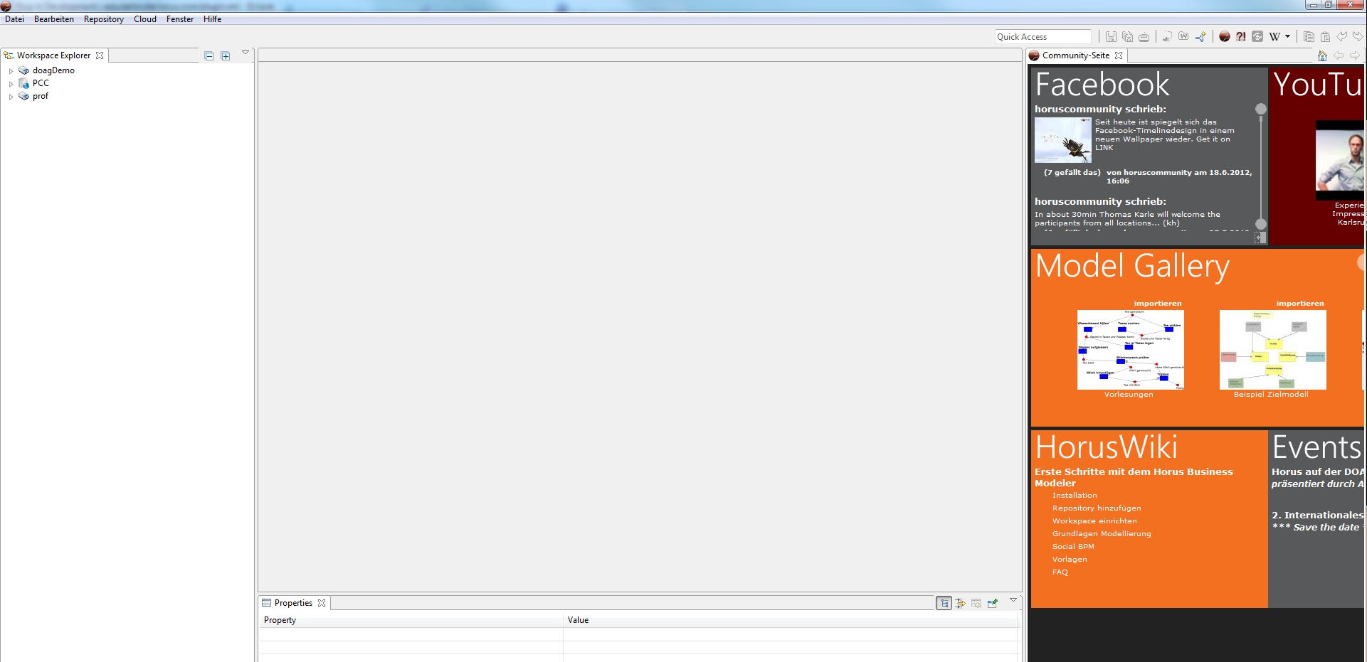Close the Properties tab

(x=322, y=603)
